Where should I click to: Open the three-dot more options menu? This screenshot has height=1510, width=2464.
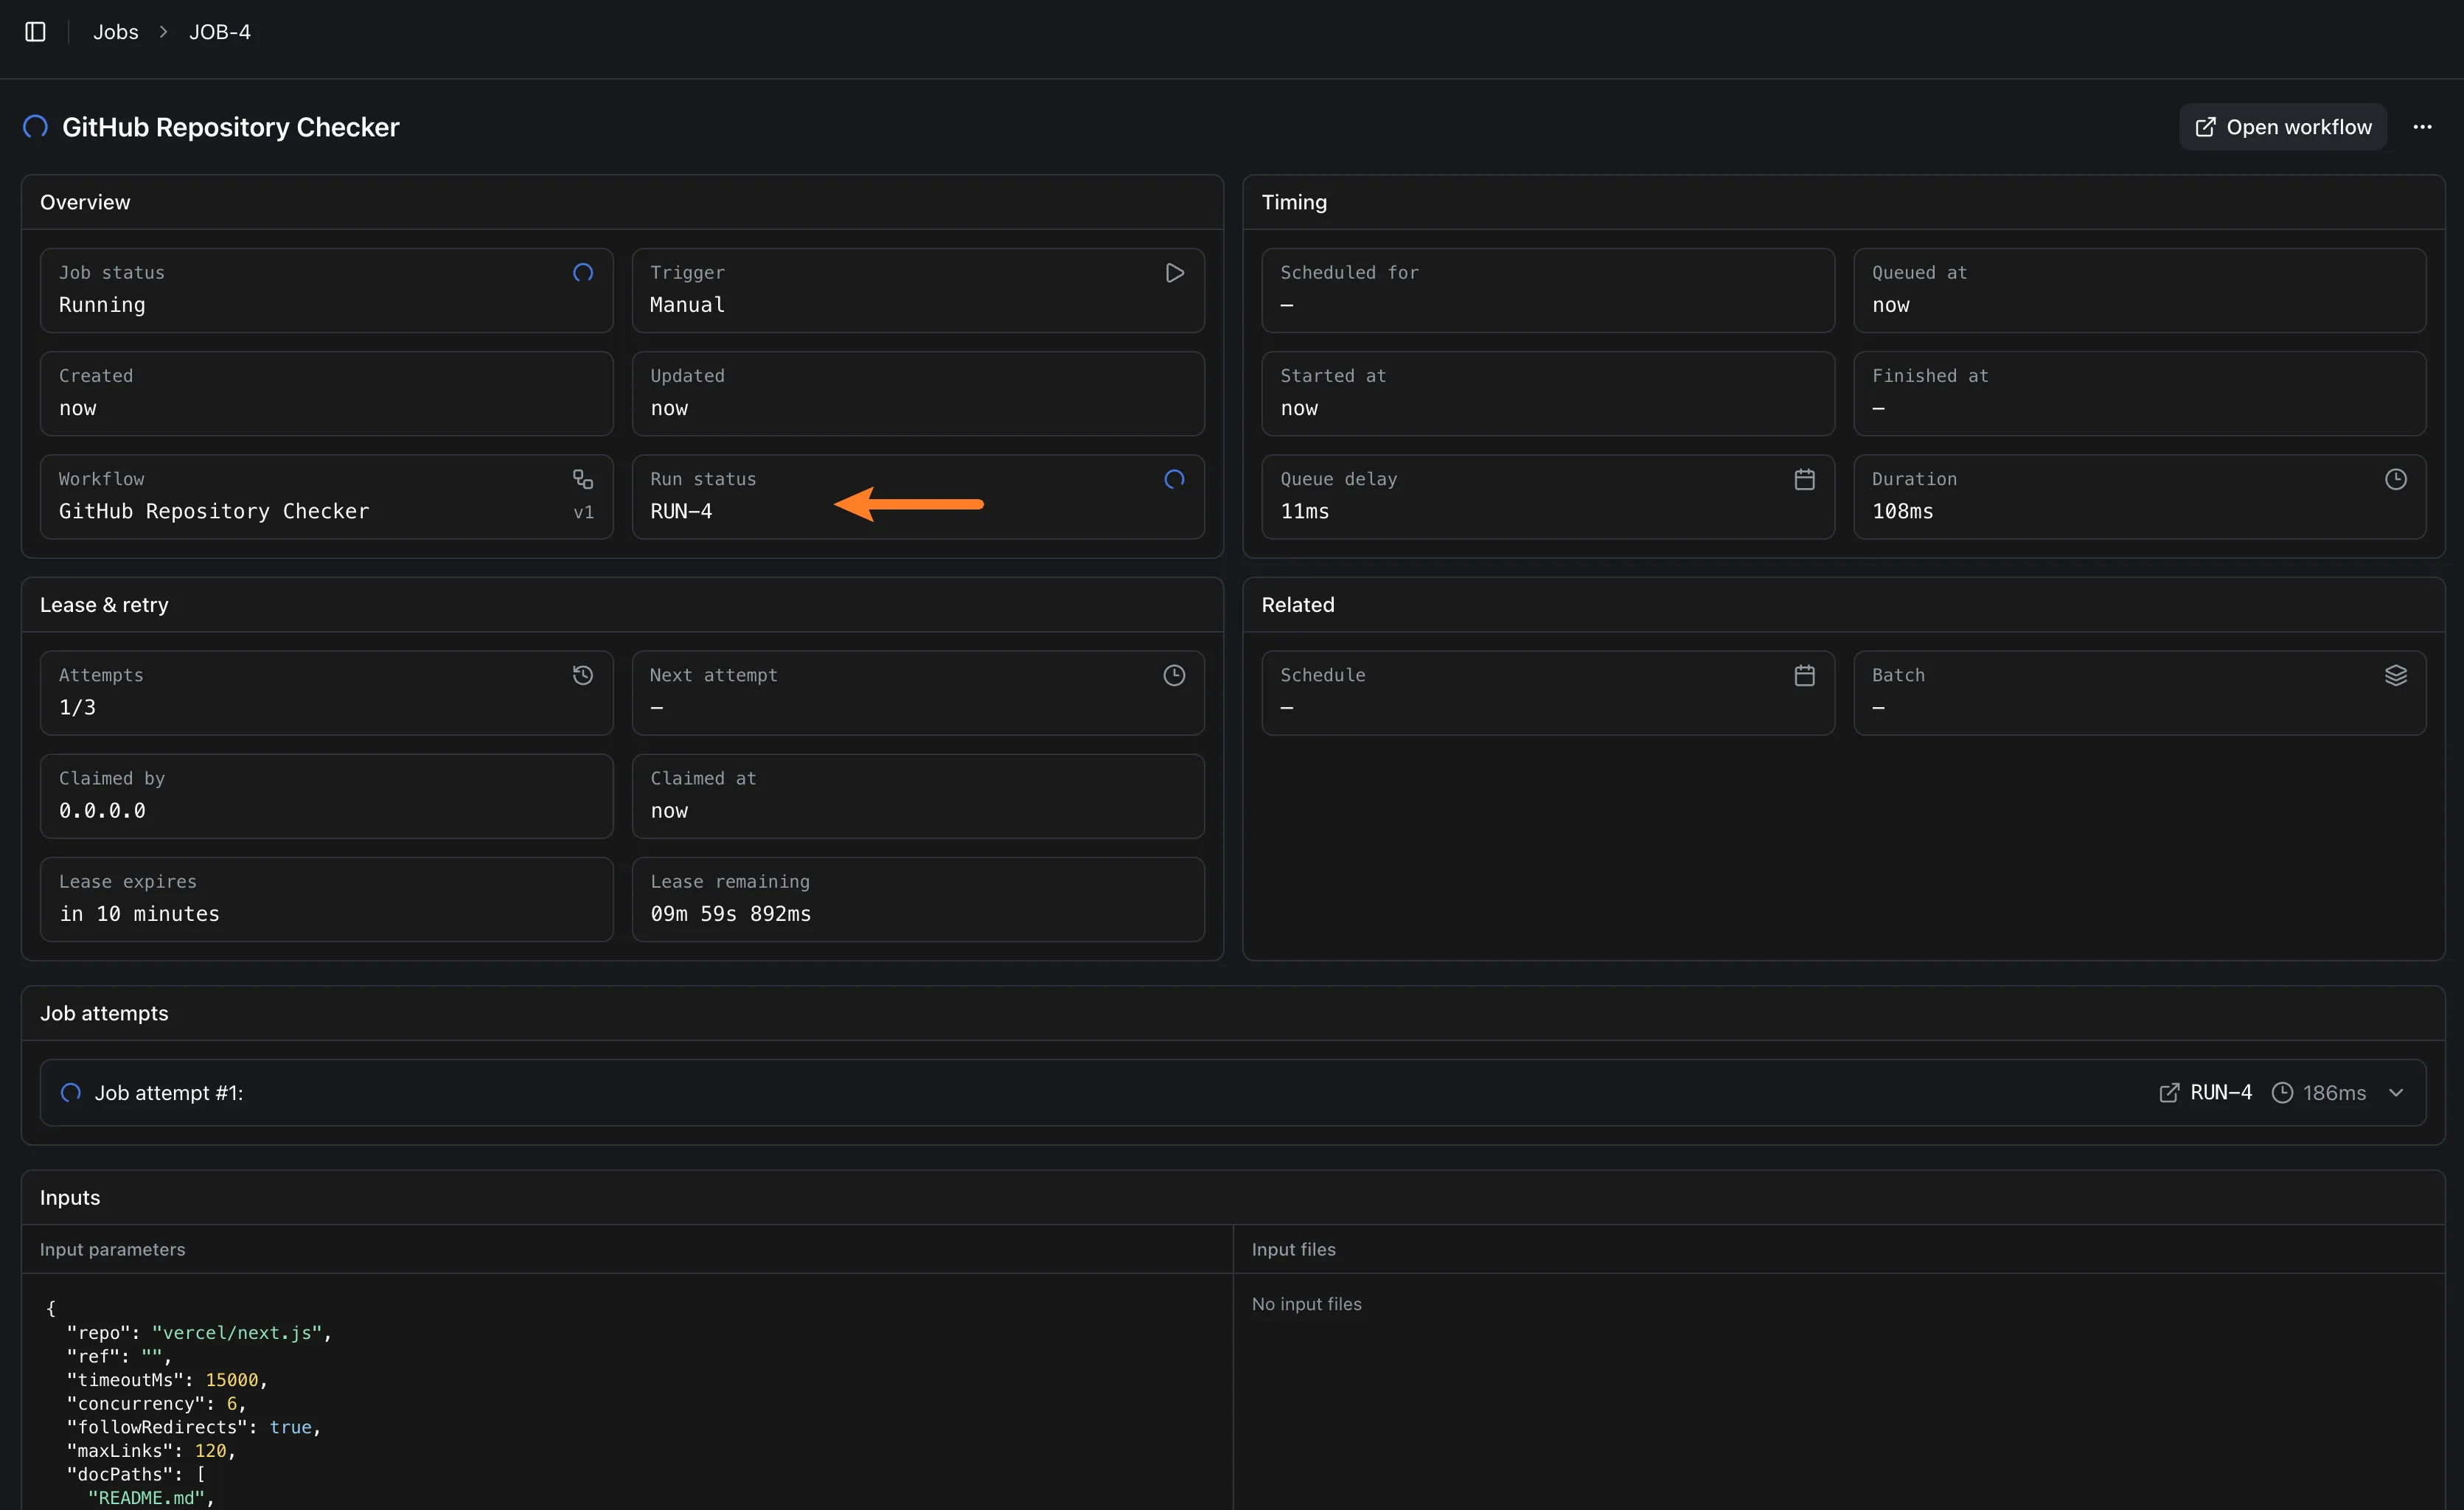click(x=2422, y=127)
